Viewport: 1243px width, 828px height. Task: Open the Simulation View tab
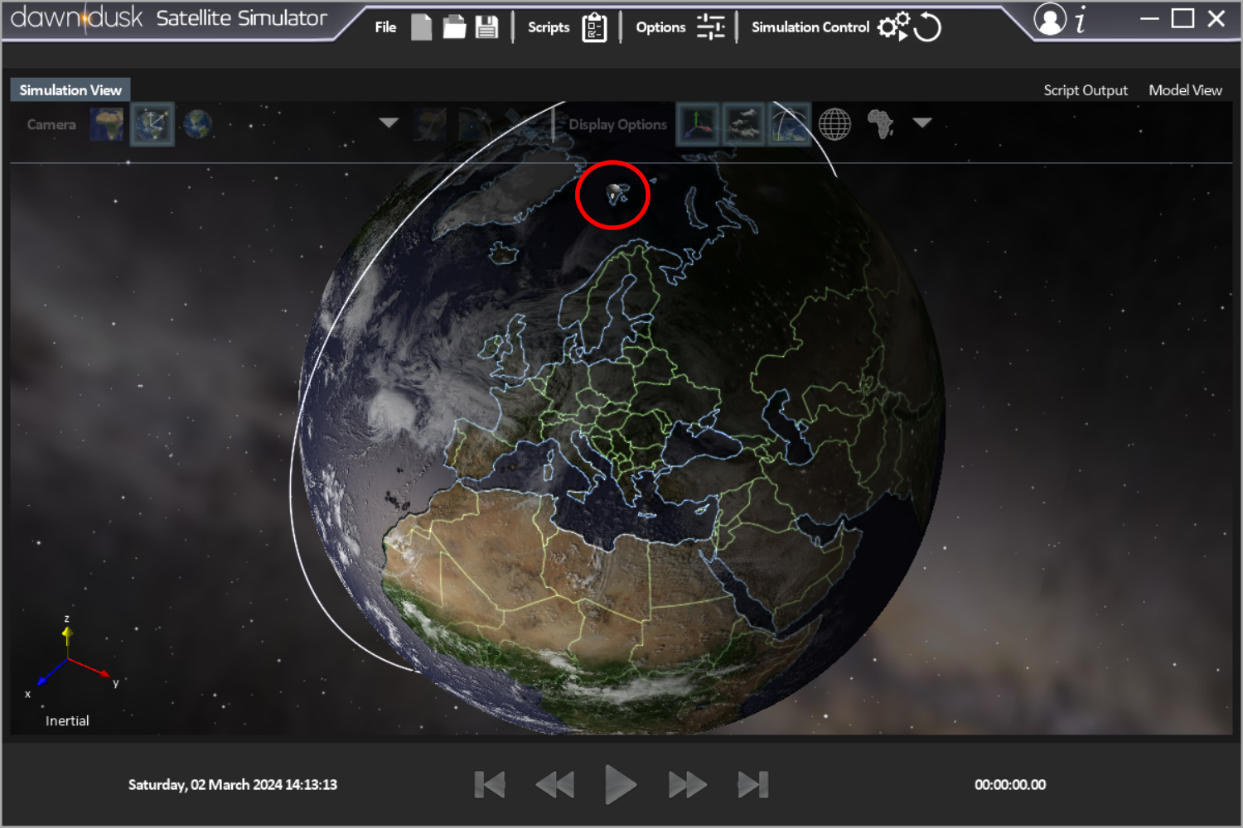[70, 89]
